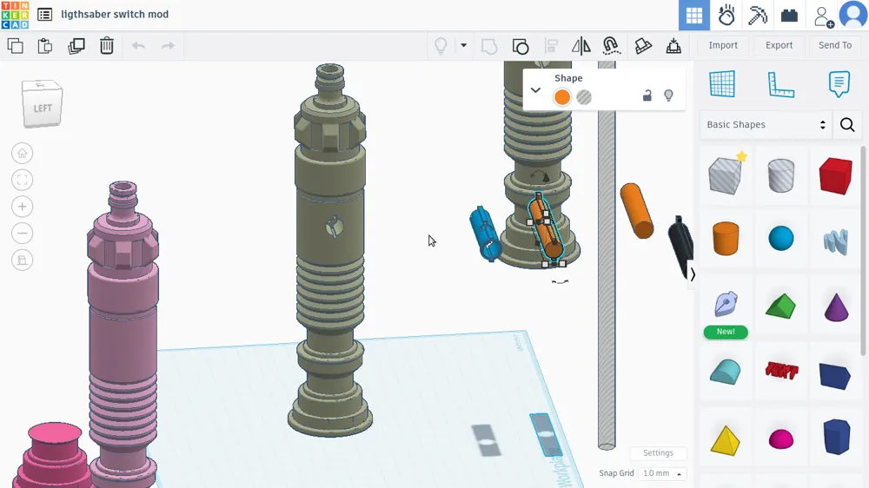
Task: Toggle the Cruise magnet icon
Action: tap(611, 46)
